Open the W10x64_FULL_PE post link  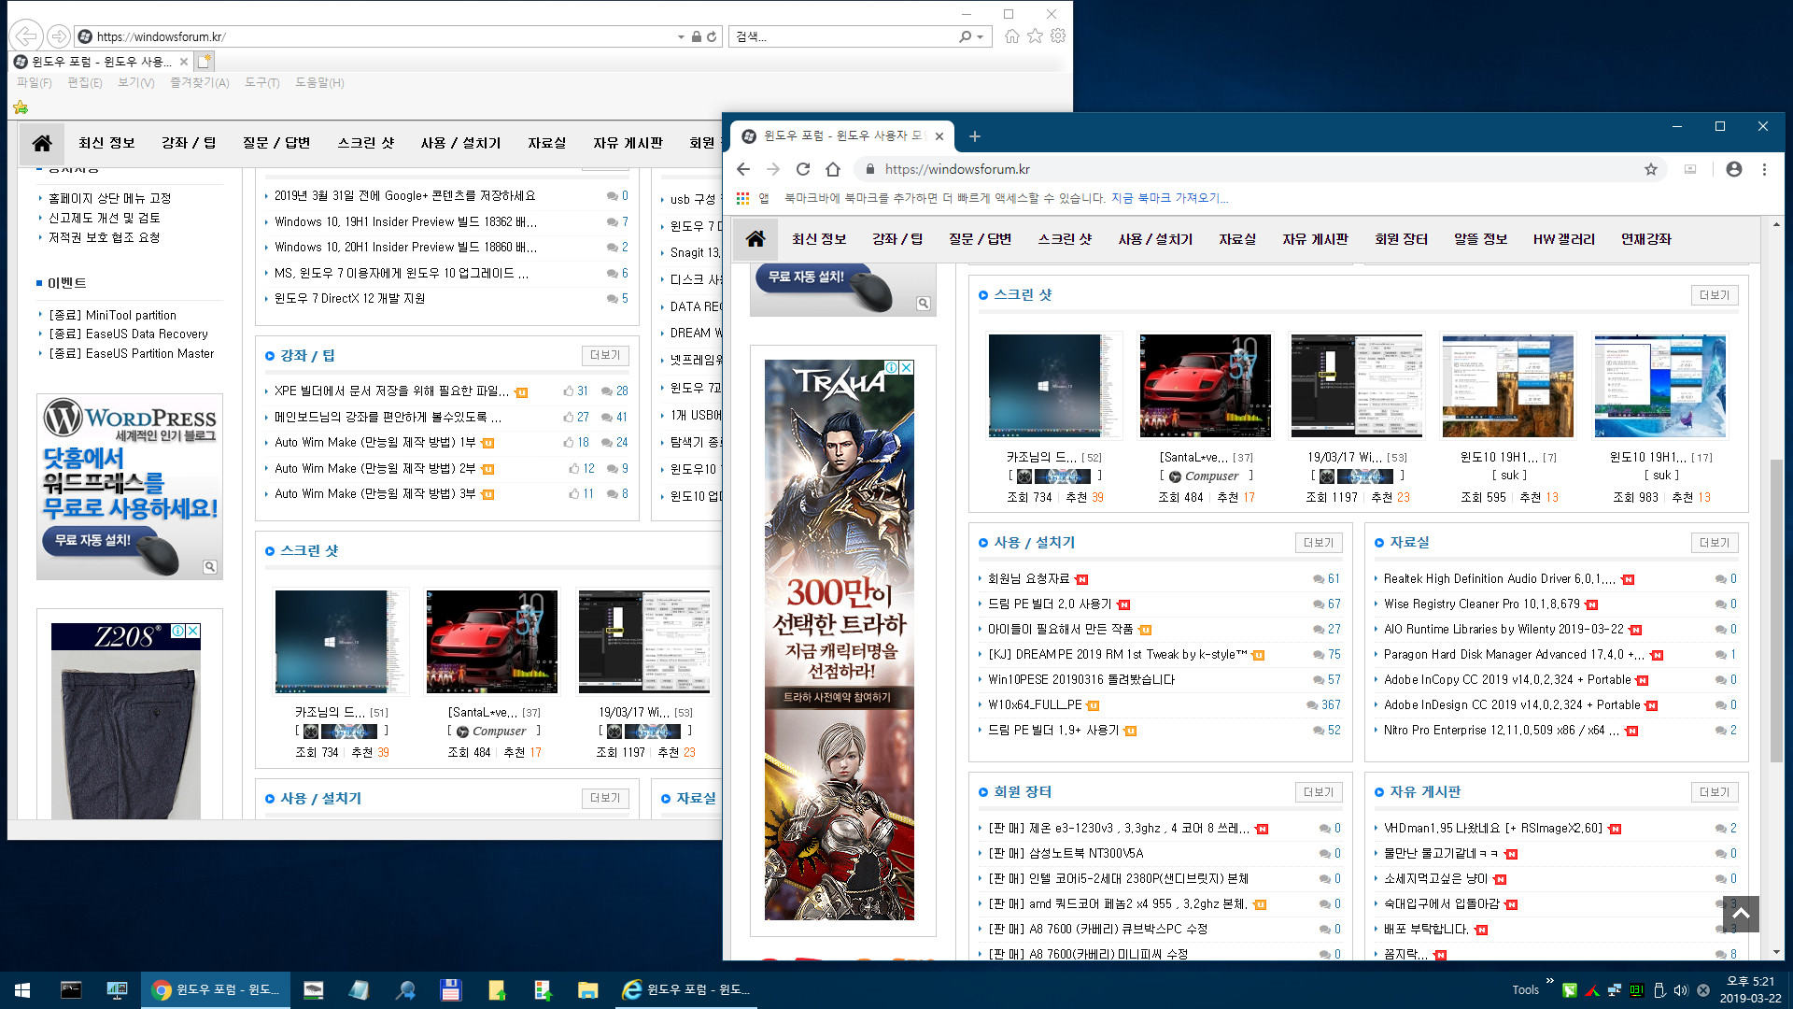point(1036,704)
